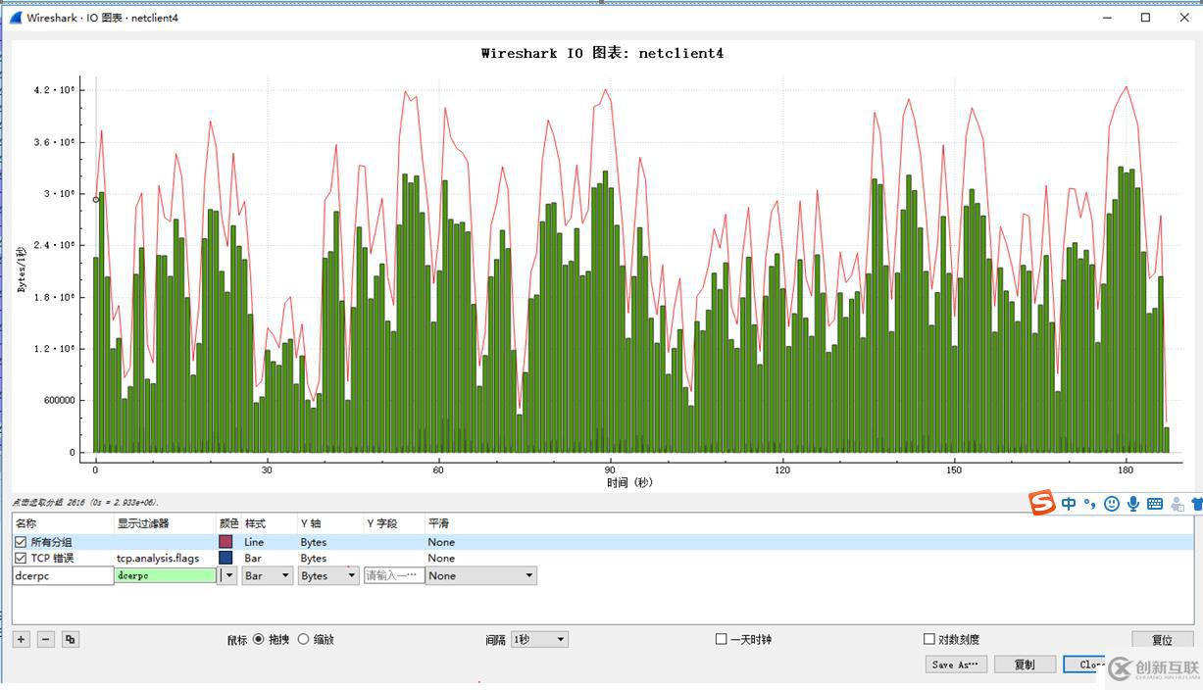Image resolution: width=1203 pixels, height=690 pixels.
Task: Select the 拖拽 mouse mode radio button
Action: point(259,639)
